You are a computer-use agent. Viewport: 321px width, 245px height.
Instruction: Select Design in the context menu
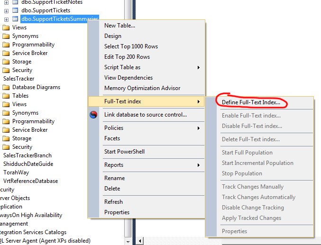click(112, 36)
